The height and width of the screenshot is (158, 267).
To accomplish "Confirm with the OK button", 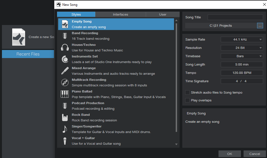I will pyautogui.click(x=229, y=154).
